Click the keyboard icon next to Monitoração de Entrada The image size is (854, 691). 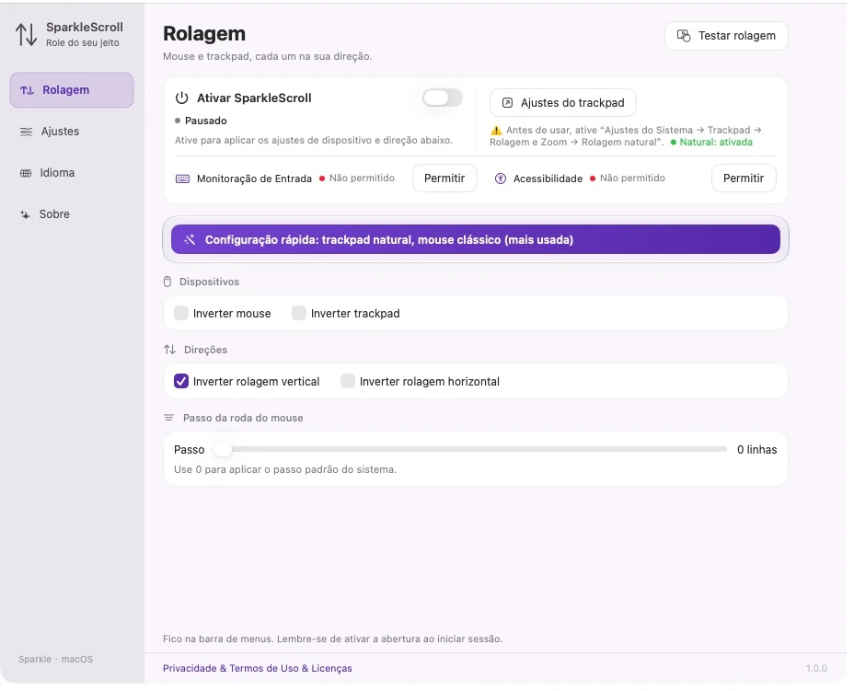(x=183, y=179)
